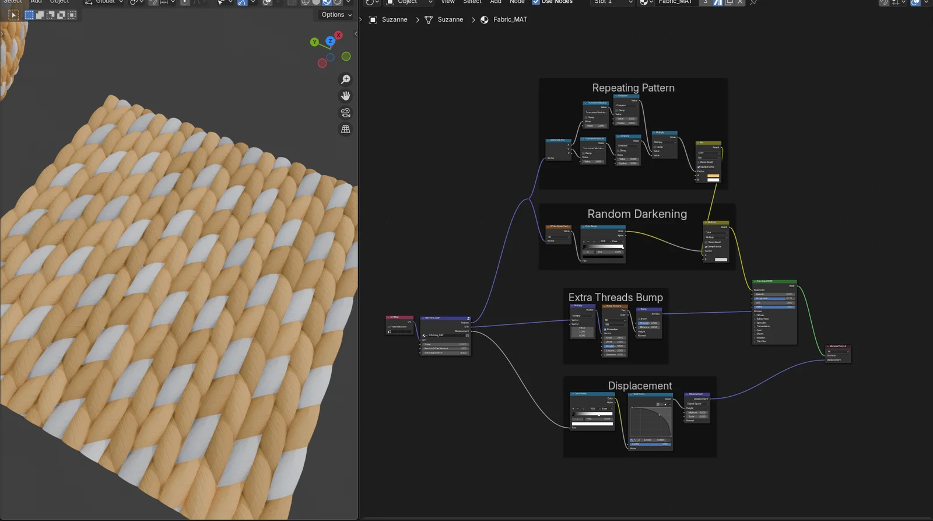Viewport: 933px width, 521px height.
Task: Open the Node menu in node editor
Action: 517,2
